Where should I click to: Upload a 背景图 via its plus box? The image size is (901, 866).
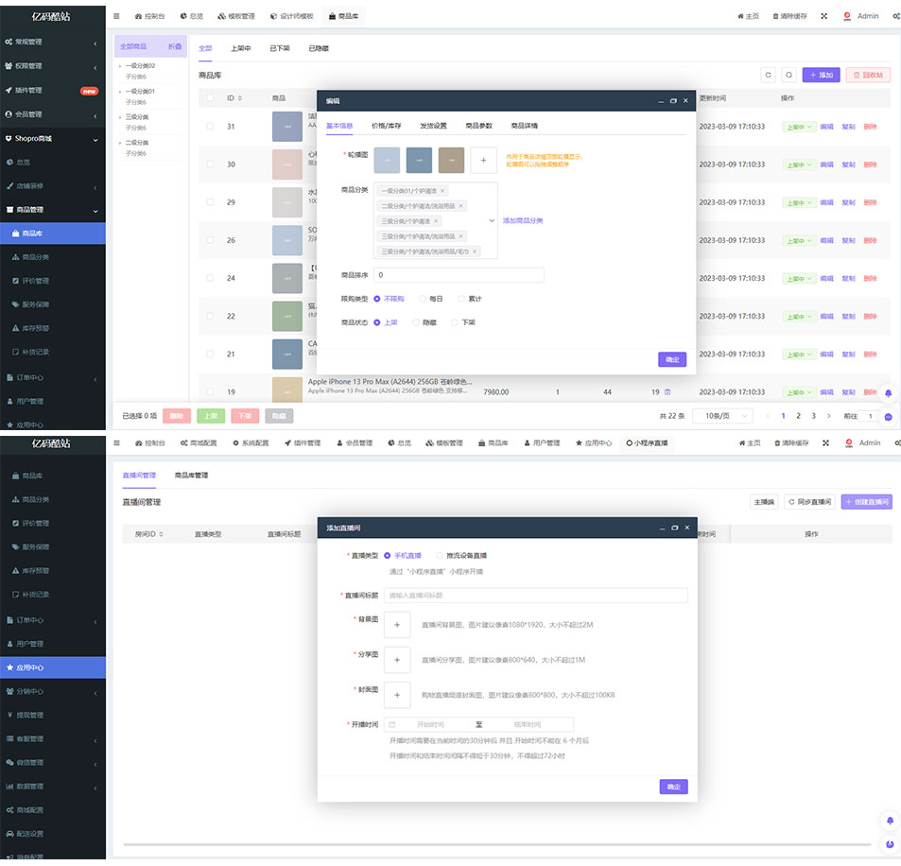point(397,624)
